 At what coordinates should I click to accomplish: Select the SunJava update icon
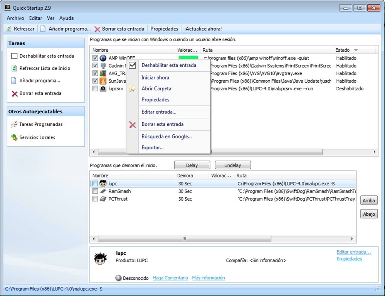[103, 81]
